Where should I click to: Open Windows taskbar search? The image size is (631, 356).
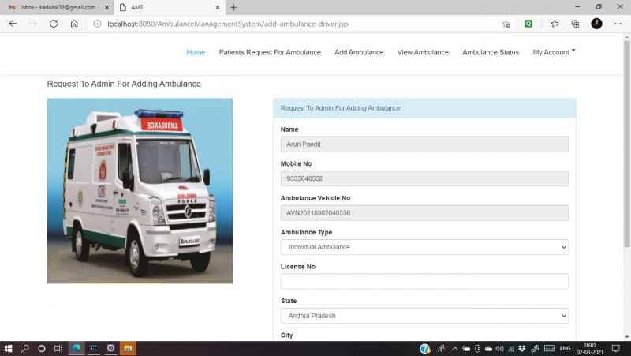[25, 348]
